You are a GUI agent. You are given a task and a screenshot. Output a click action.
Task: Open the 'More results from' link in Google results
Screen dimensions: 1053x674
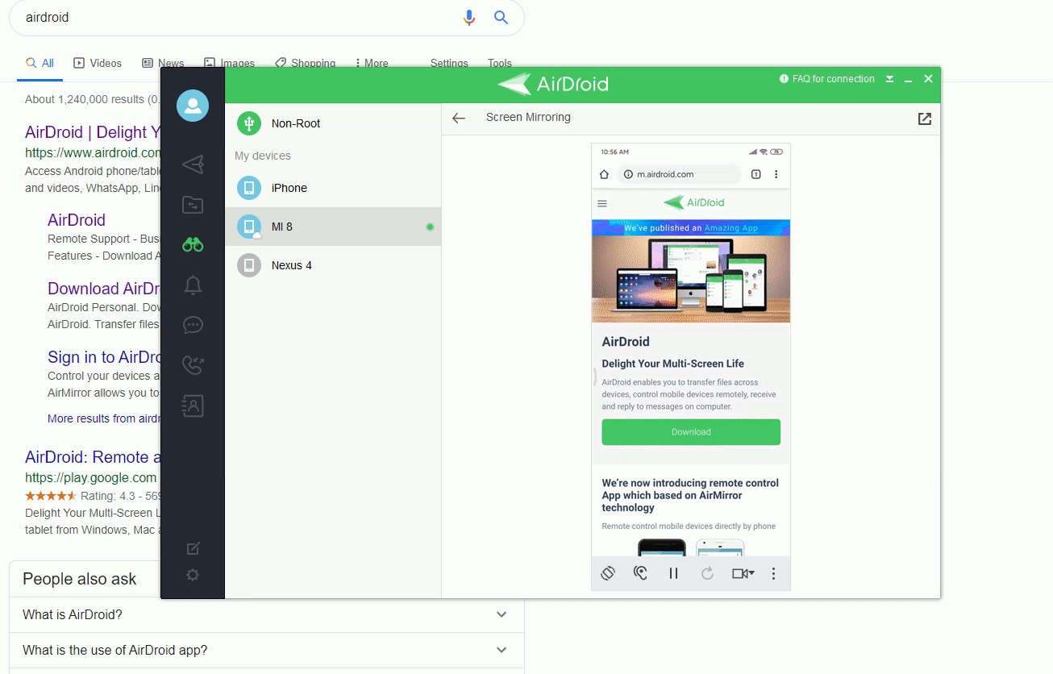[x=104, y=418]
